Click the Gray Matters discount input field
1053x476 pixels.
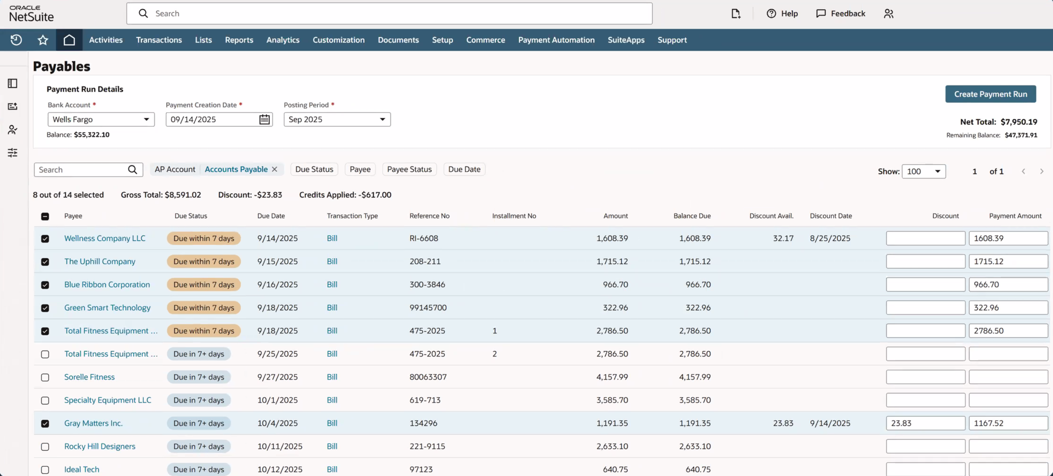[x=925, y=423]
